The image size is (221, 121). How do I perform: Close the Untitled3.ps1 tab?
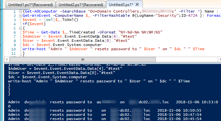137,5
